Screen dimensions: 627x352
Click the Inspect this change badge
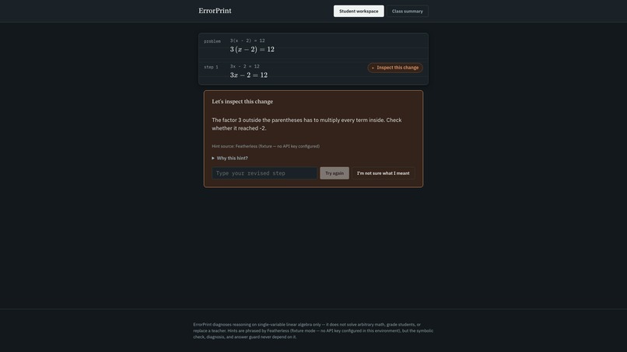click(395, 68)
